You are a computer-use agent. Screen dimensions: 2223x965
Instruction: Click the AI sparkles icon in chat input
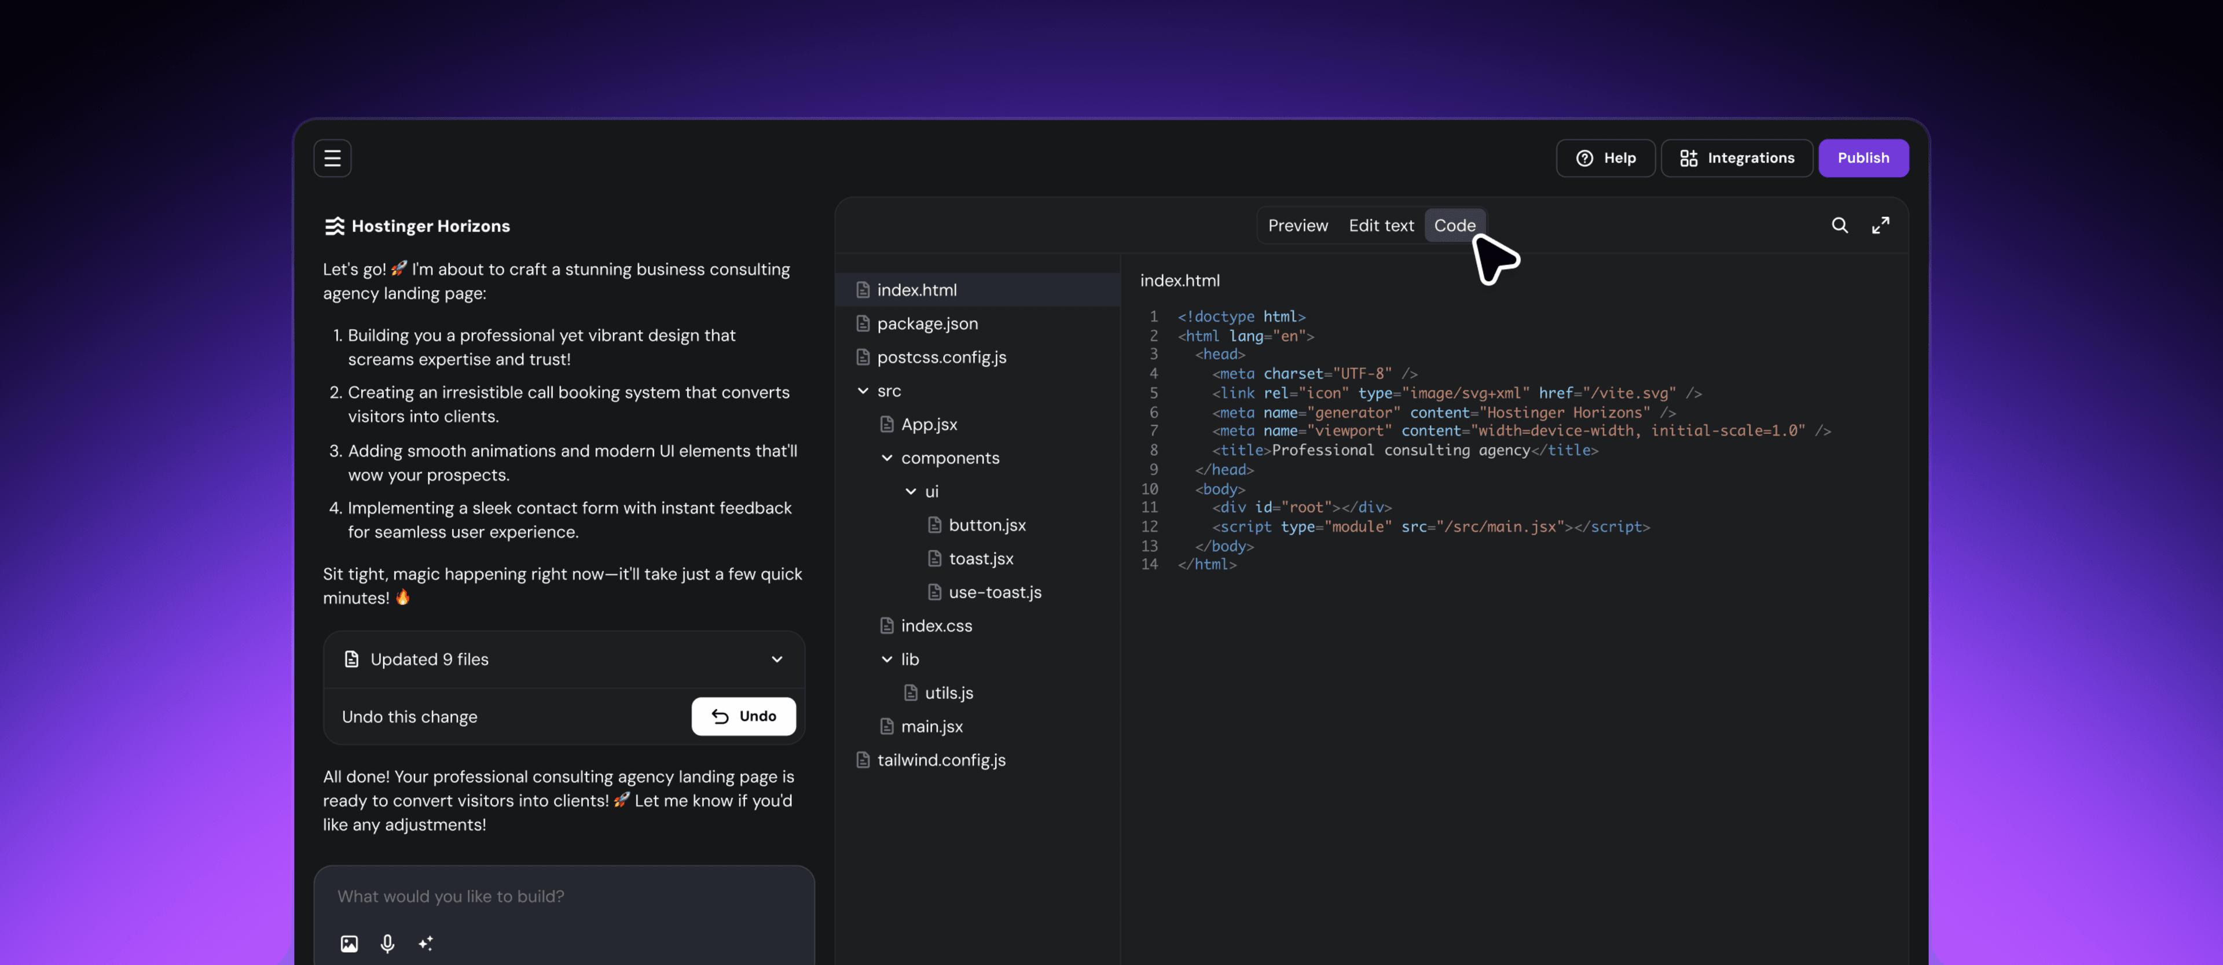coord(425,944)
